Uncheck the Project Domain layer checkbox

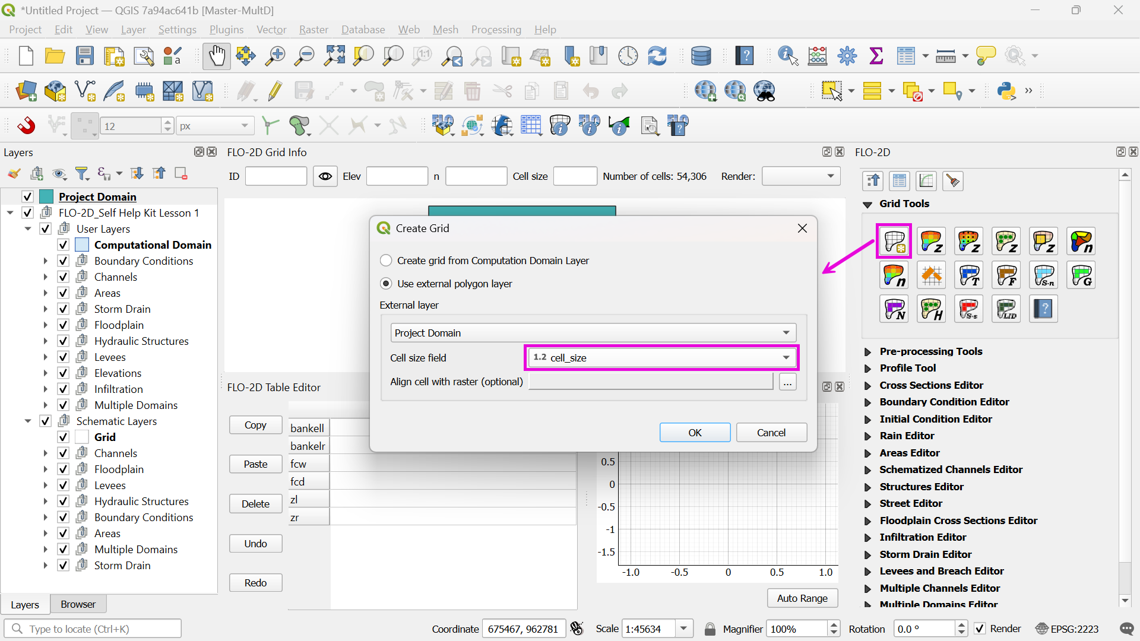click(27, 196)
